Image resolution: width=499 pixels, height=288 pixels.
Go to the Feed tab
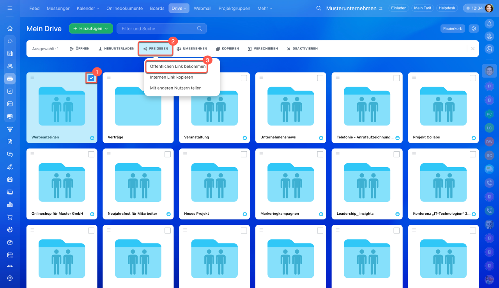(35, 8)
